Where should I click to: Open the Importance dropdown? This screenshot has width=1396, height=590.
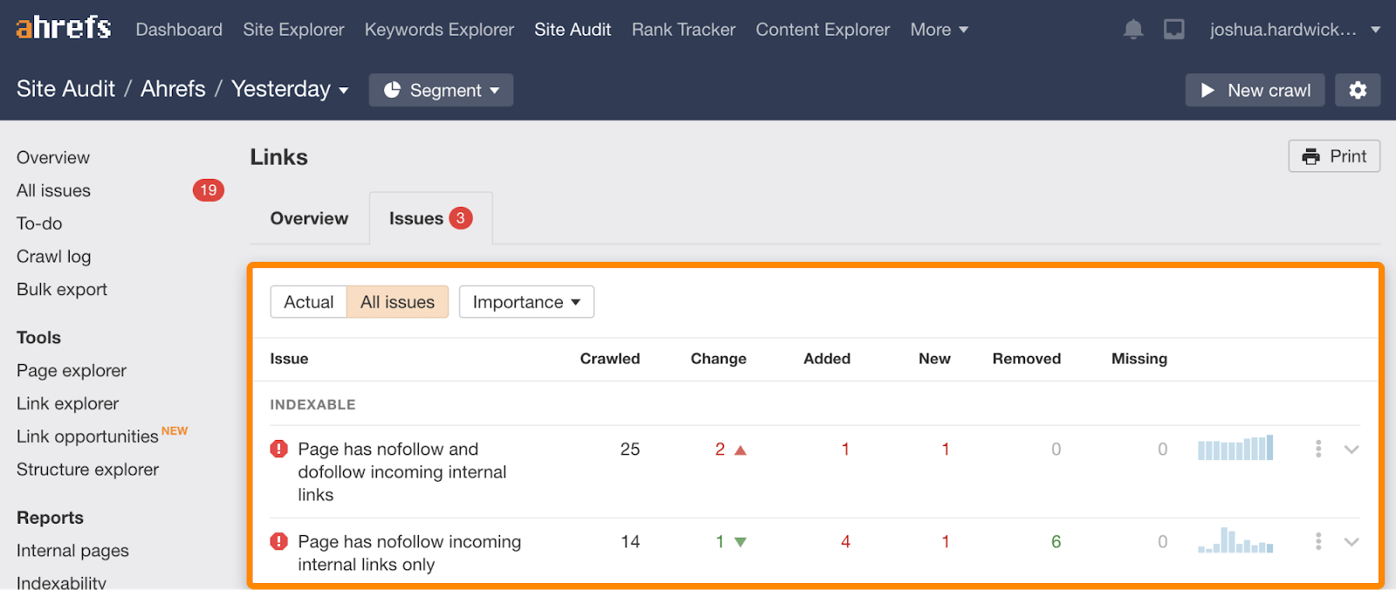coord(526,302)
